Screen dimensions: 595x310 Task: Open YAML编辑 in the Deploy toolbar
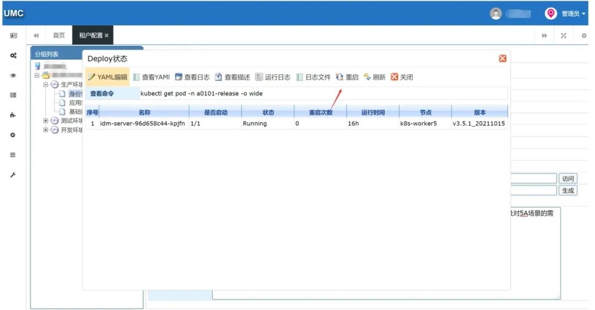click(107, 77)
